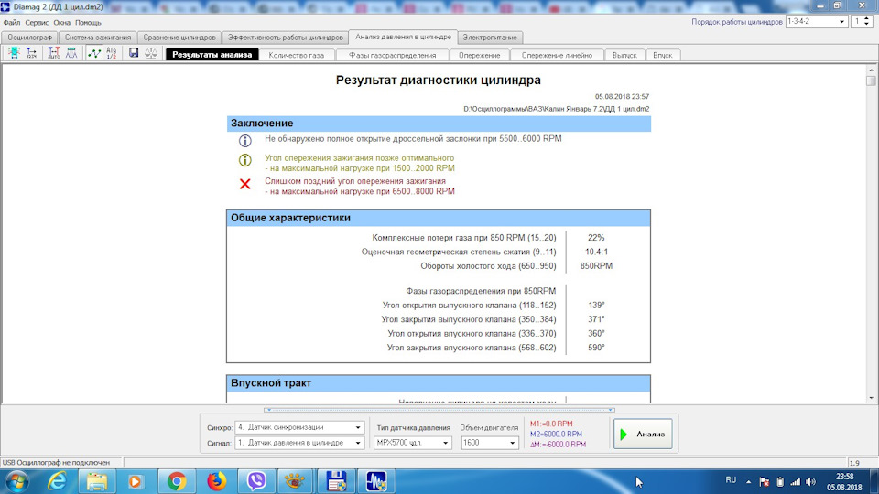Open the Опережение sub-tab
879x494 pixels.
click(479, 56)
